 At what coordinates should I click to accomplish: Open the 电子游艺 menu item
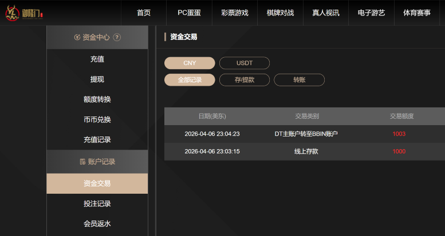(x=371, y=13)
